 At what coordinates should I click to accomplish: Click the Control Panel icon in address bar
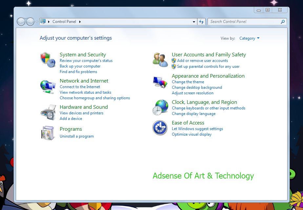43,21
